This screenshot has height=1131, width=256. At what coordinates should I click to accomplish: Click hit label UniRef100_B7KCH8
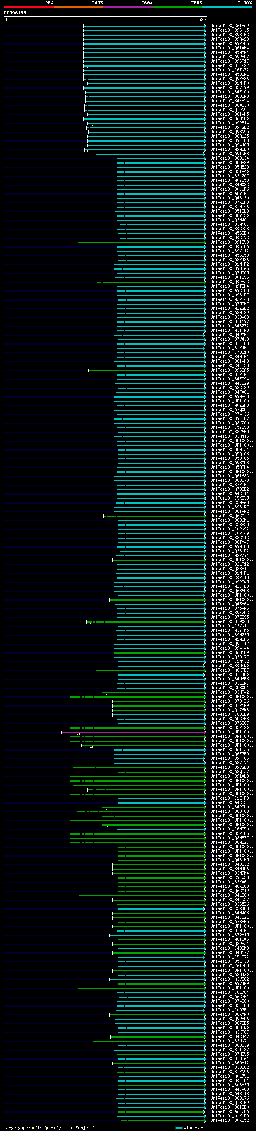click(x=230, y=202)
